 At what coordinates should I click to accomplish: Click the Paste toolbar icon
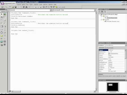click(x=24, y=7)
